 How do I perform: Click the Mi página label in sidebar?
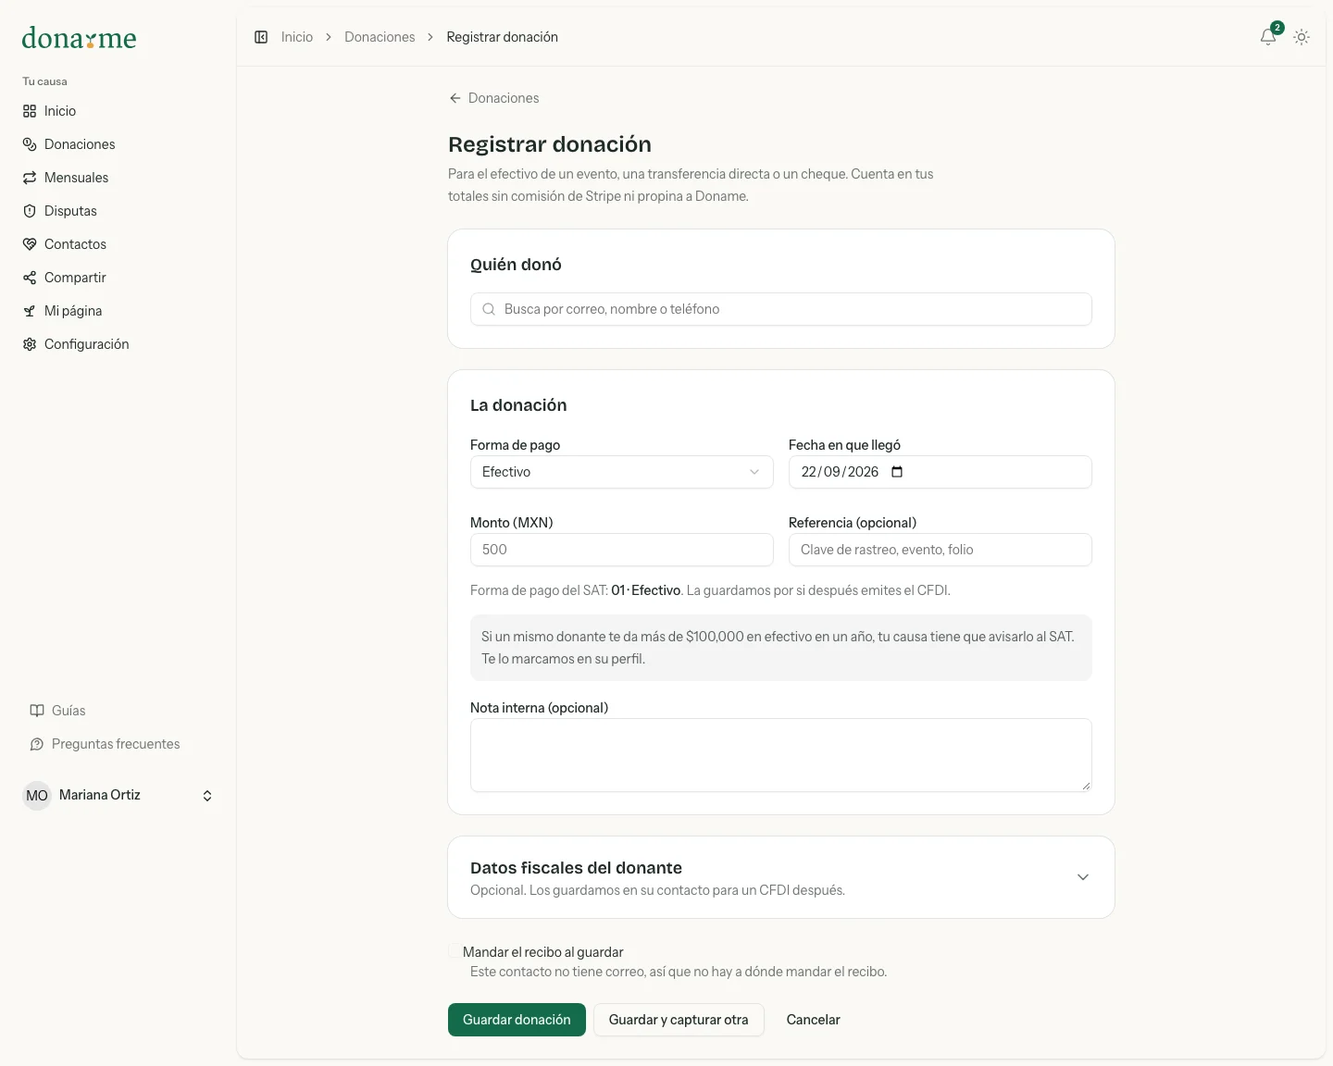pos(73,311)
